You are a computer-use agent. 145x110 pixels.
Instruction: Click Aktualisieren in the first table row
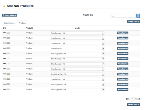[123, 33]
